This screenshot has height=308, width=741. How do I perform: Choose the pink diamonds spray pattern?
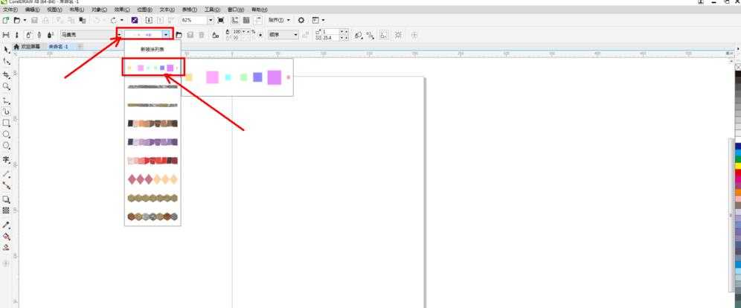tap(153, 179)
